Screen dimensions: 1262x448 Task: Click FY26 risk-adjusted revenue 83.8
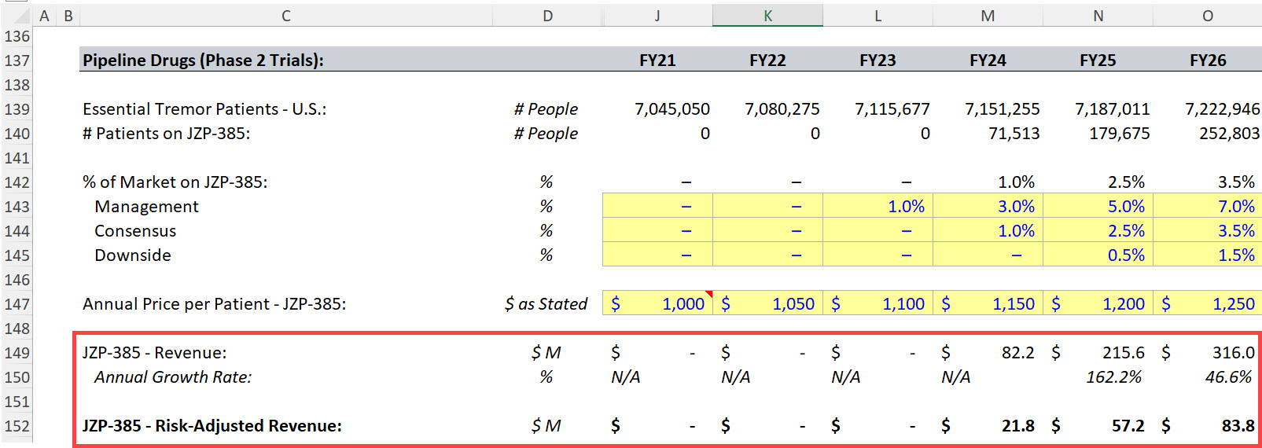[1207, 426]
